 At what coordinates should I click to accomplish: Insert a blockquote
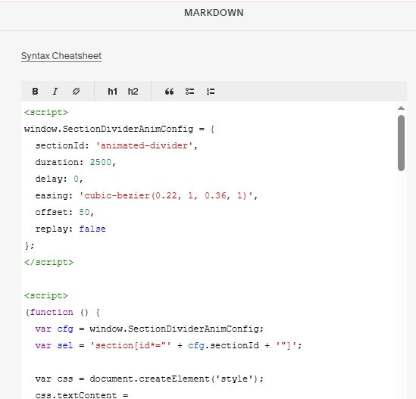(169, 92)
